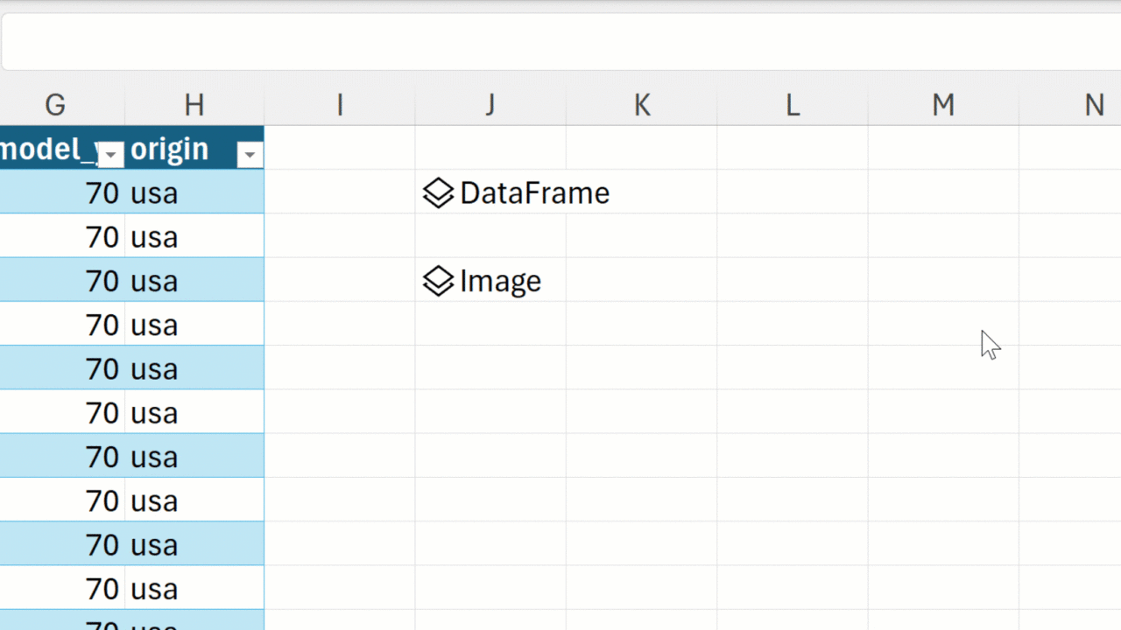Click the Python object icon beside Image
The image size is (1121, 630).
coord(438,282)
